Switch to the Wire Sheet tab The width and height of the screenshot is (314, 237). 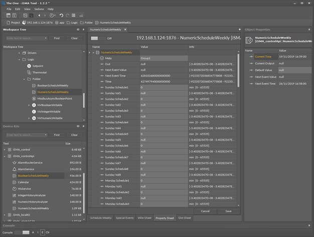click(144, 218)
